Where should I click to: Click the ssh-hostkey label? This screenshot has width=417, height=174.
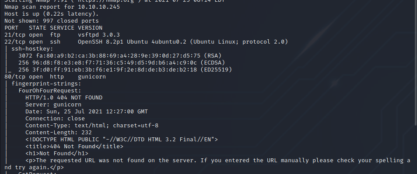tap(32, 49)
